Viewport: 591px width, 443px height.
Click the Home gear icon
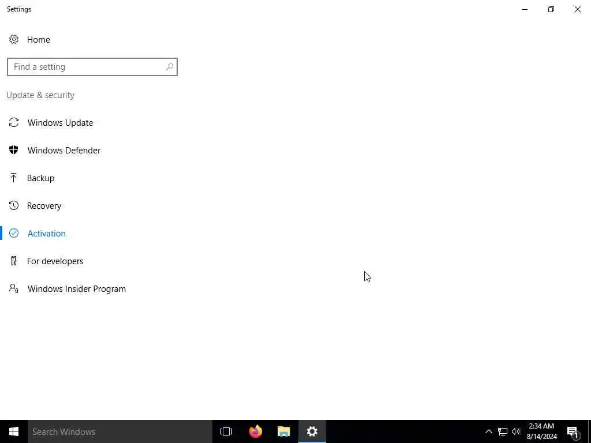point(14,40)
